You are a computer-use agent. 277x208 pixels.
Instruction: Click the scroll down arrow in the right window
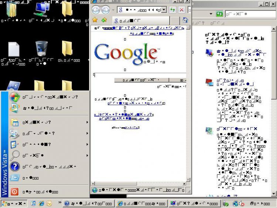point(273,194)
